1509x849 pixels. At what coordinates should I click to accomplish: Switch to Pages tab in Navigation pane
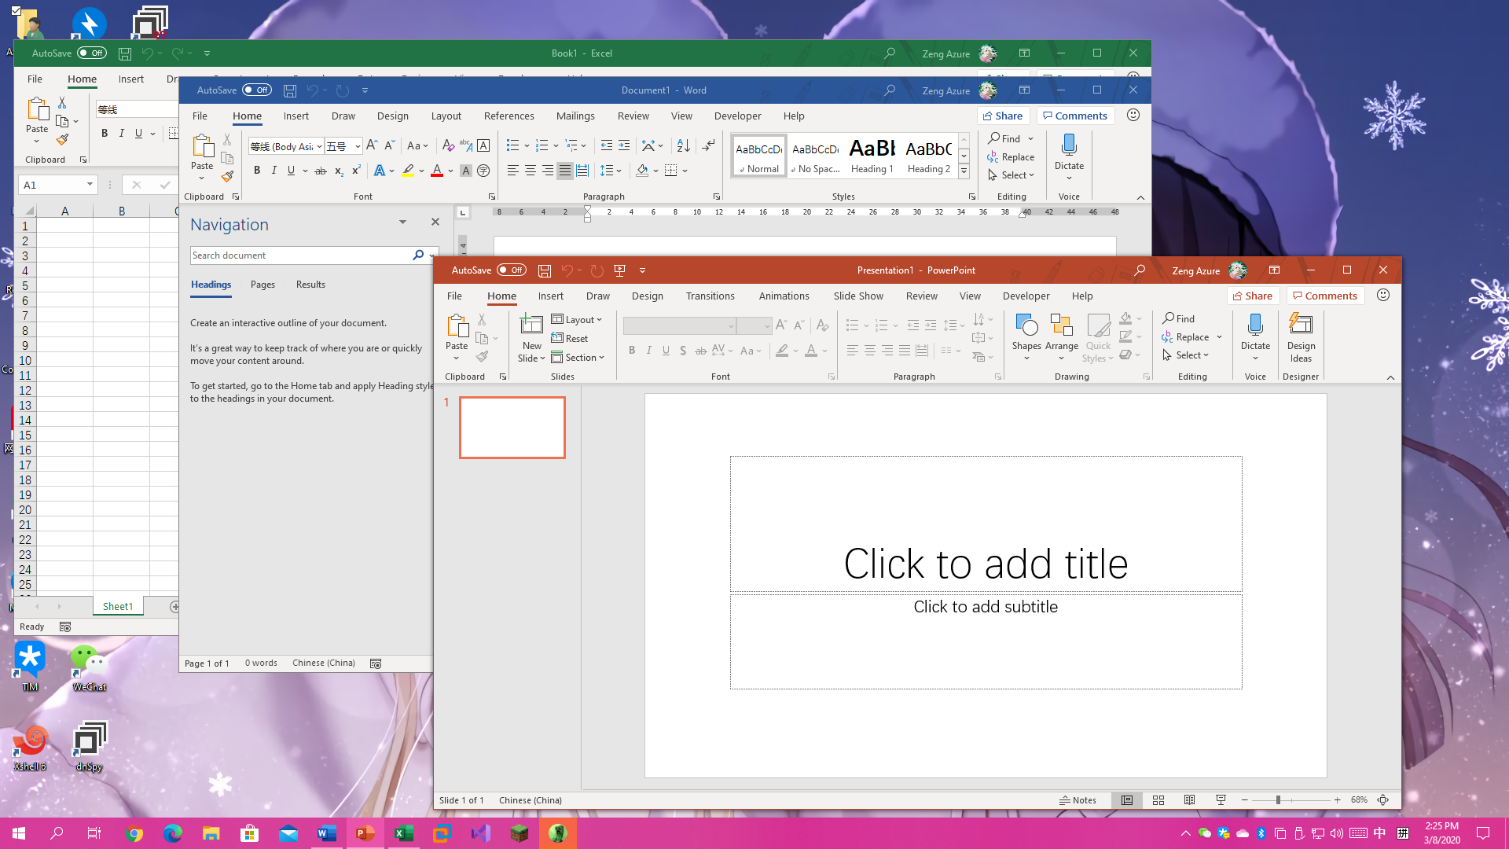(263, 285)
